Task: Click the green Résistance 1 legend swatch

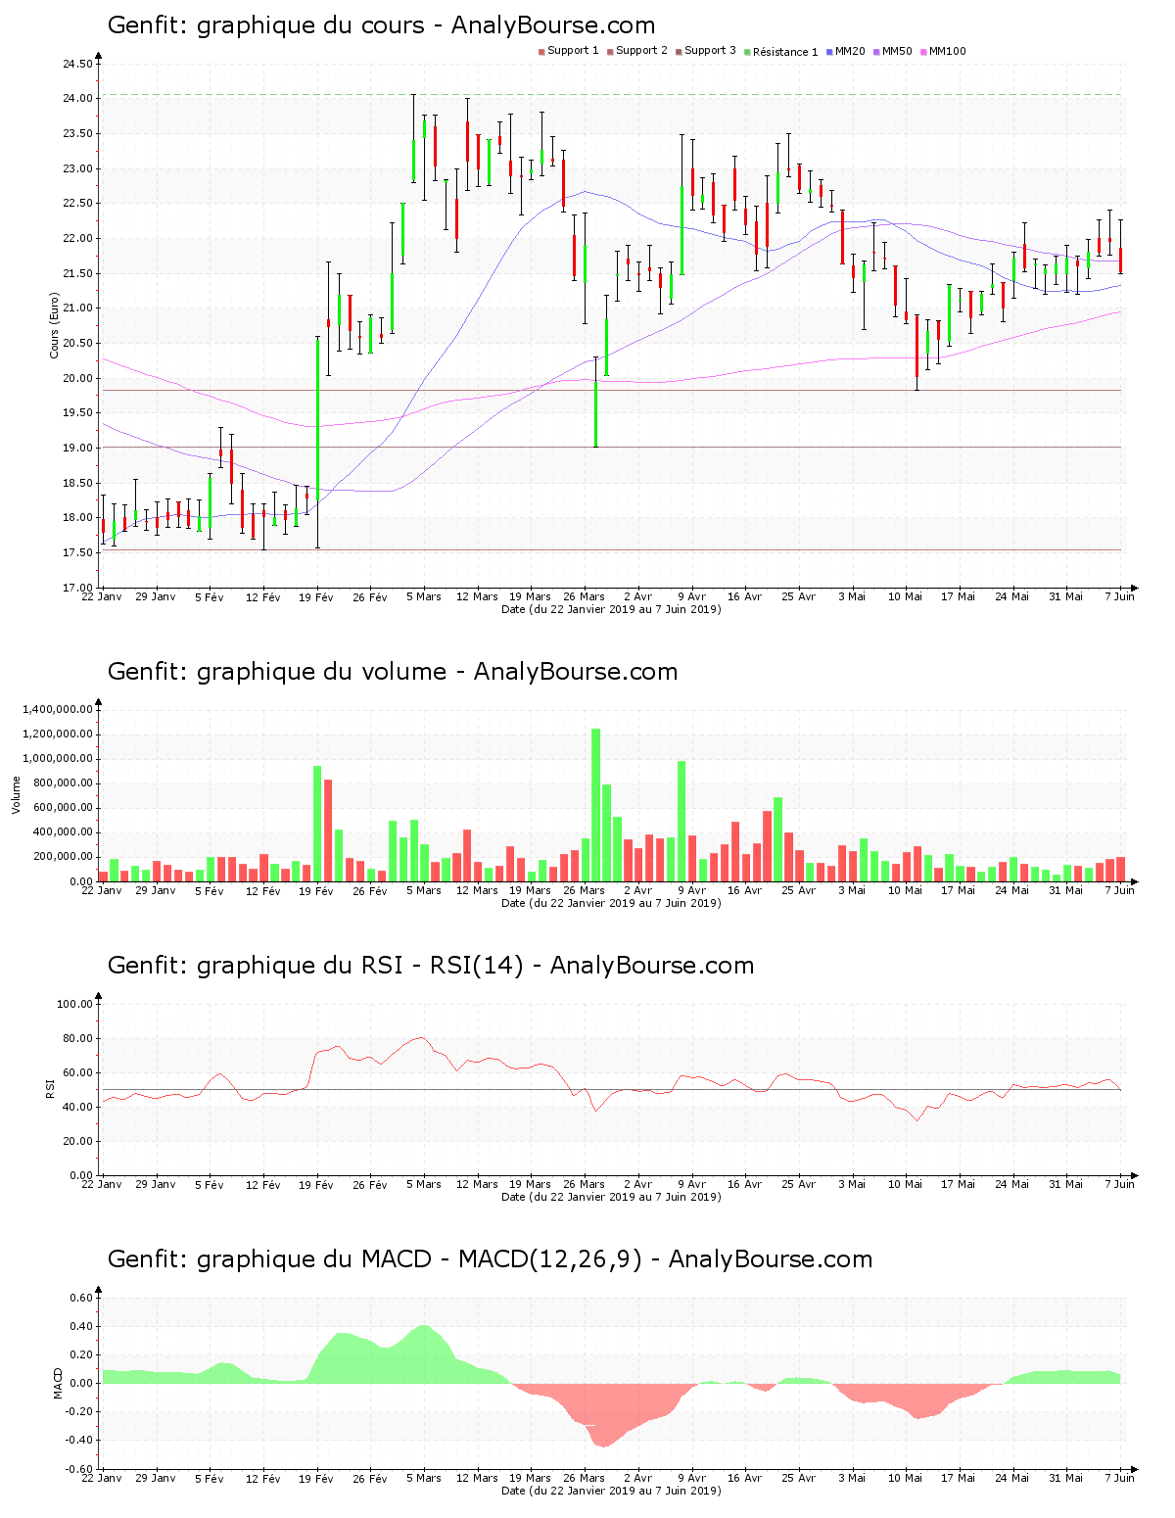Action: 747,52
